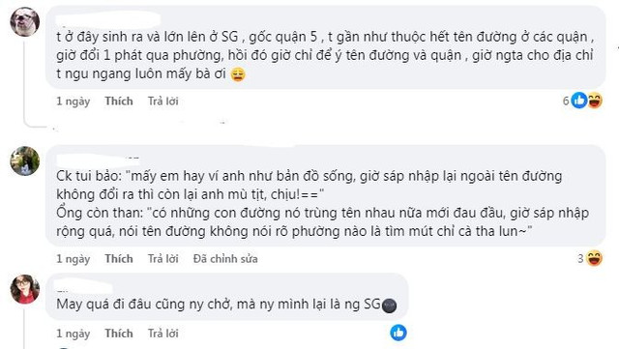Open haha reaction on the 'Ck tui bảo' comment

pyautogui.click(x=594, y=258)
